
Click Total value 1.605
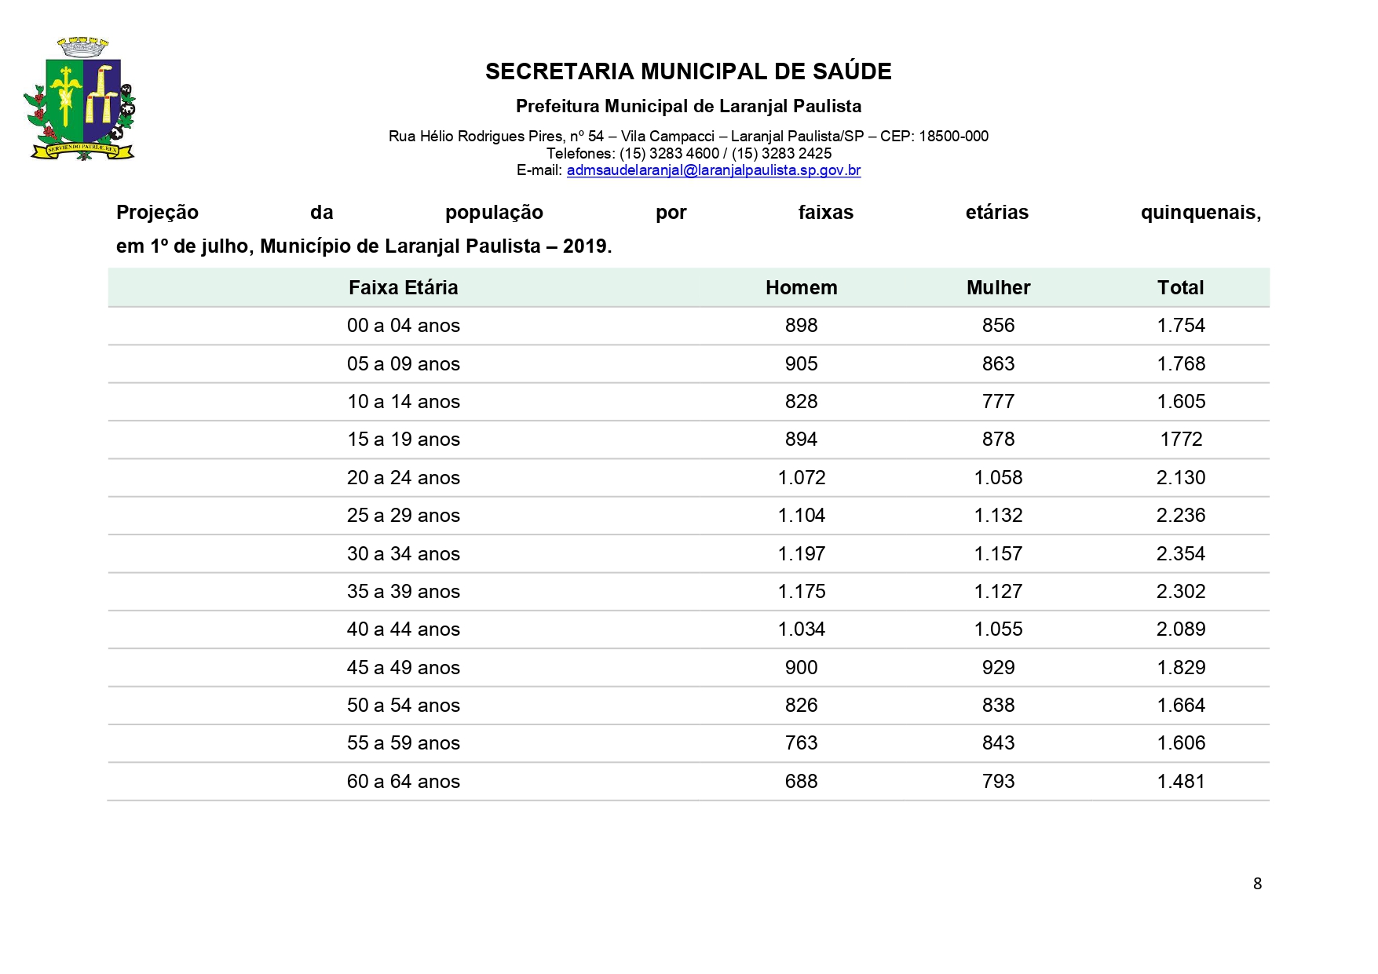1181,402
